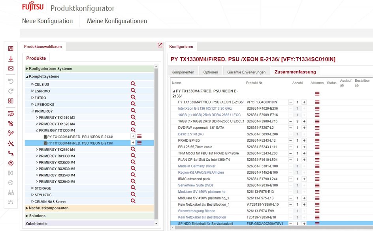Viewport: 373px width, 231px height.
Task: Click the Region-Kit APAC/EMEA/Indien link
Action: tap(201, 173)
